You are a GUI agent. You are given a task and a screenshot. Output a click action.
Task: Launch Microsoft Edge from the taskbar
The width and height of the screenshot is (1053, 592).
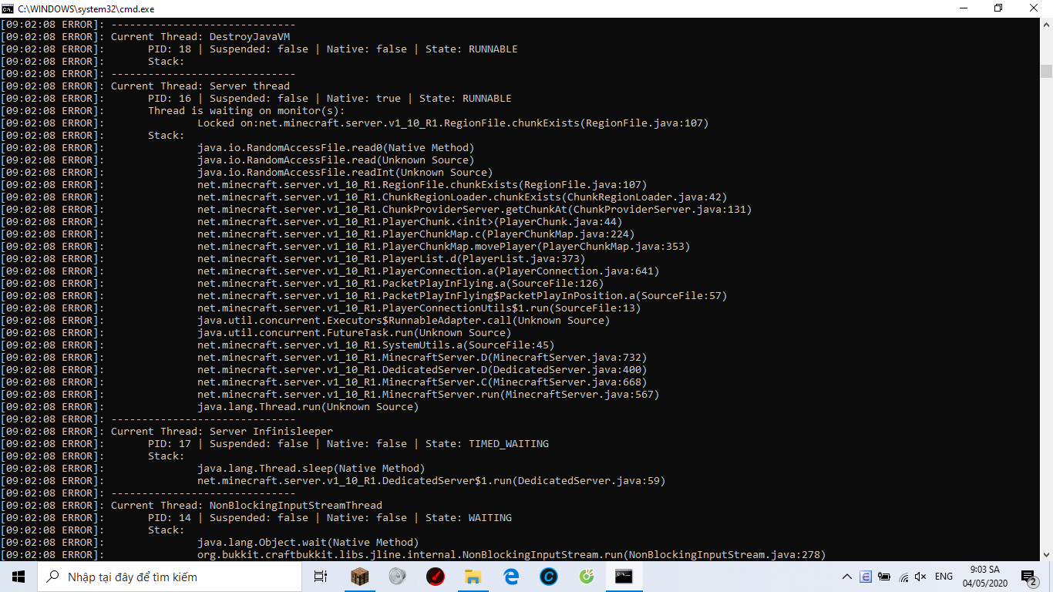[x=511, y=577]
